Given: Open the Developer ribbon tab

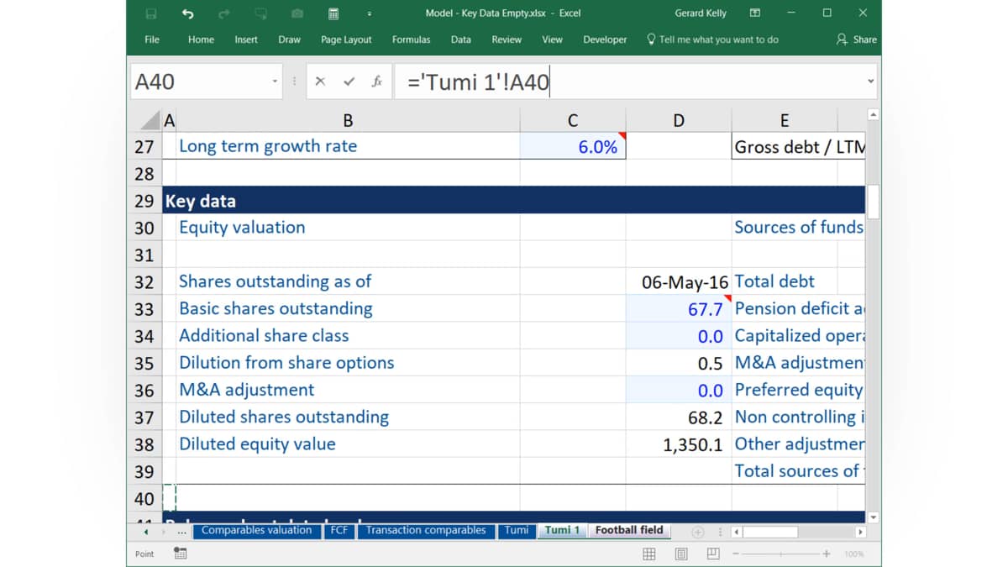Looking at the screenshot, I should tap(605, 39).
